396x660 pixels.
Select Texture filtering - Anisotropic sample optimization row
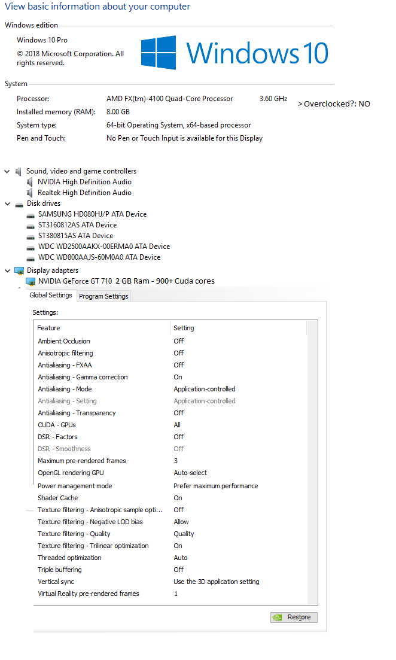point(170,510)
